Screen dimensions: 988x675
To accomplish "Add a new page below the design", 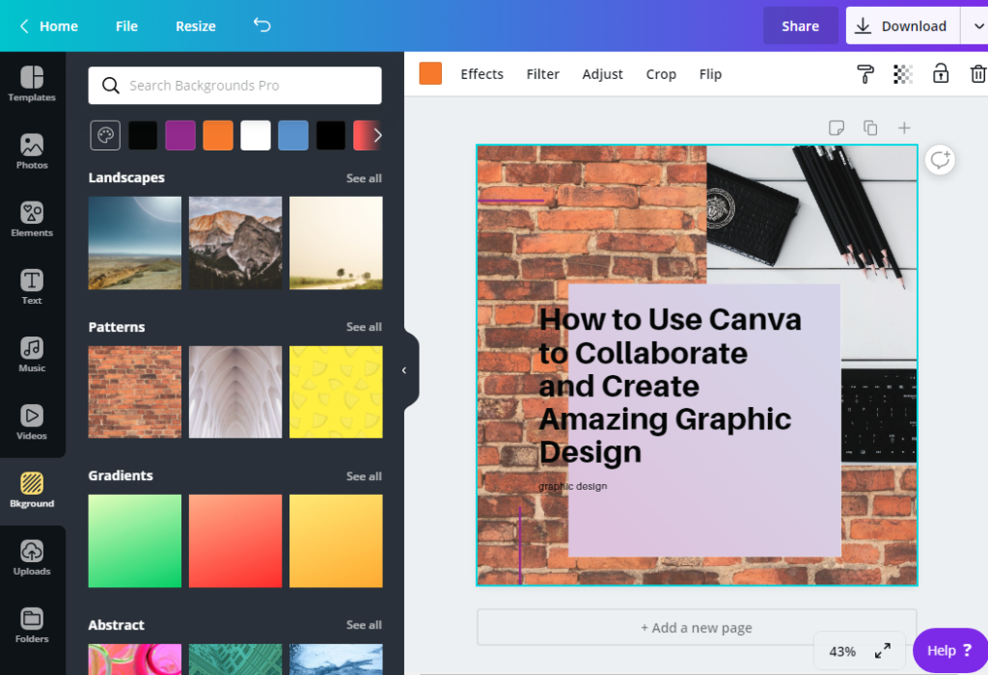I will (697, 627).
